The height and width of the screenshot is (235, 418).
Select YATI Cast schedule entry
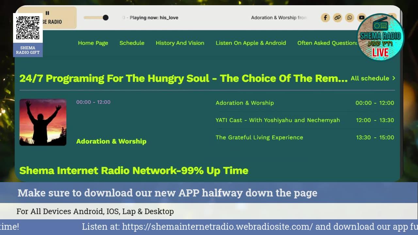tap(305, 120)
